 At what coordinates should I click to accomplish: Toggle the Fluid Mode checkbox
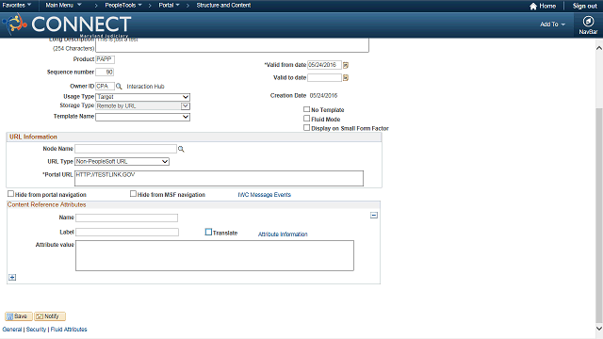(306, 119)
